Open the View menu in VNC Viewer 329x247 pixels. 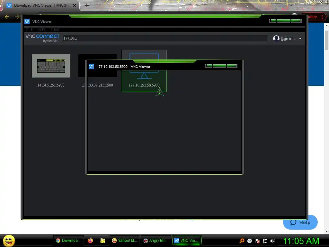(42, 29)
